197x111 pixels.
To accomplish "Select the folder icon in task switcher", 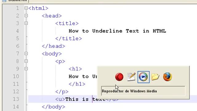I will click(x=155, y=77).
